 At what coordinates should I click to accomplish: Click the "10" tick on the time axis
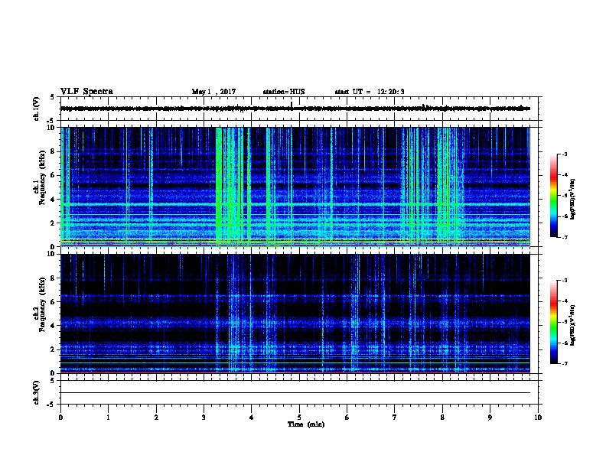[538, 418]
